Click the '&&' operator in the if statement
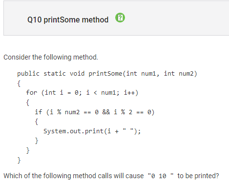Viewport: 229px width, 185px height. pyautogui.click(x=106, y=112)
